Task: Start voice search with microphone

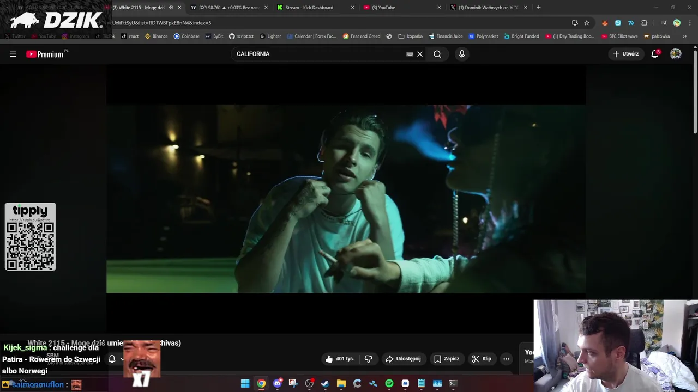Action: [462, 54]
